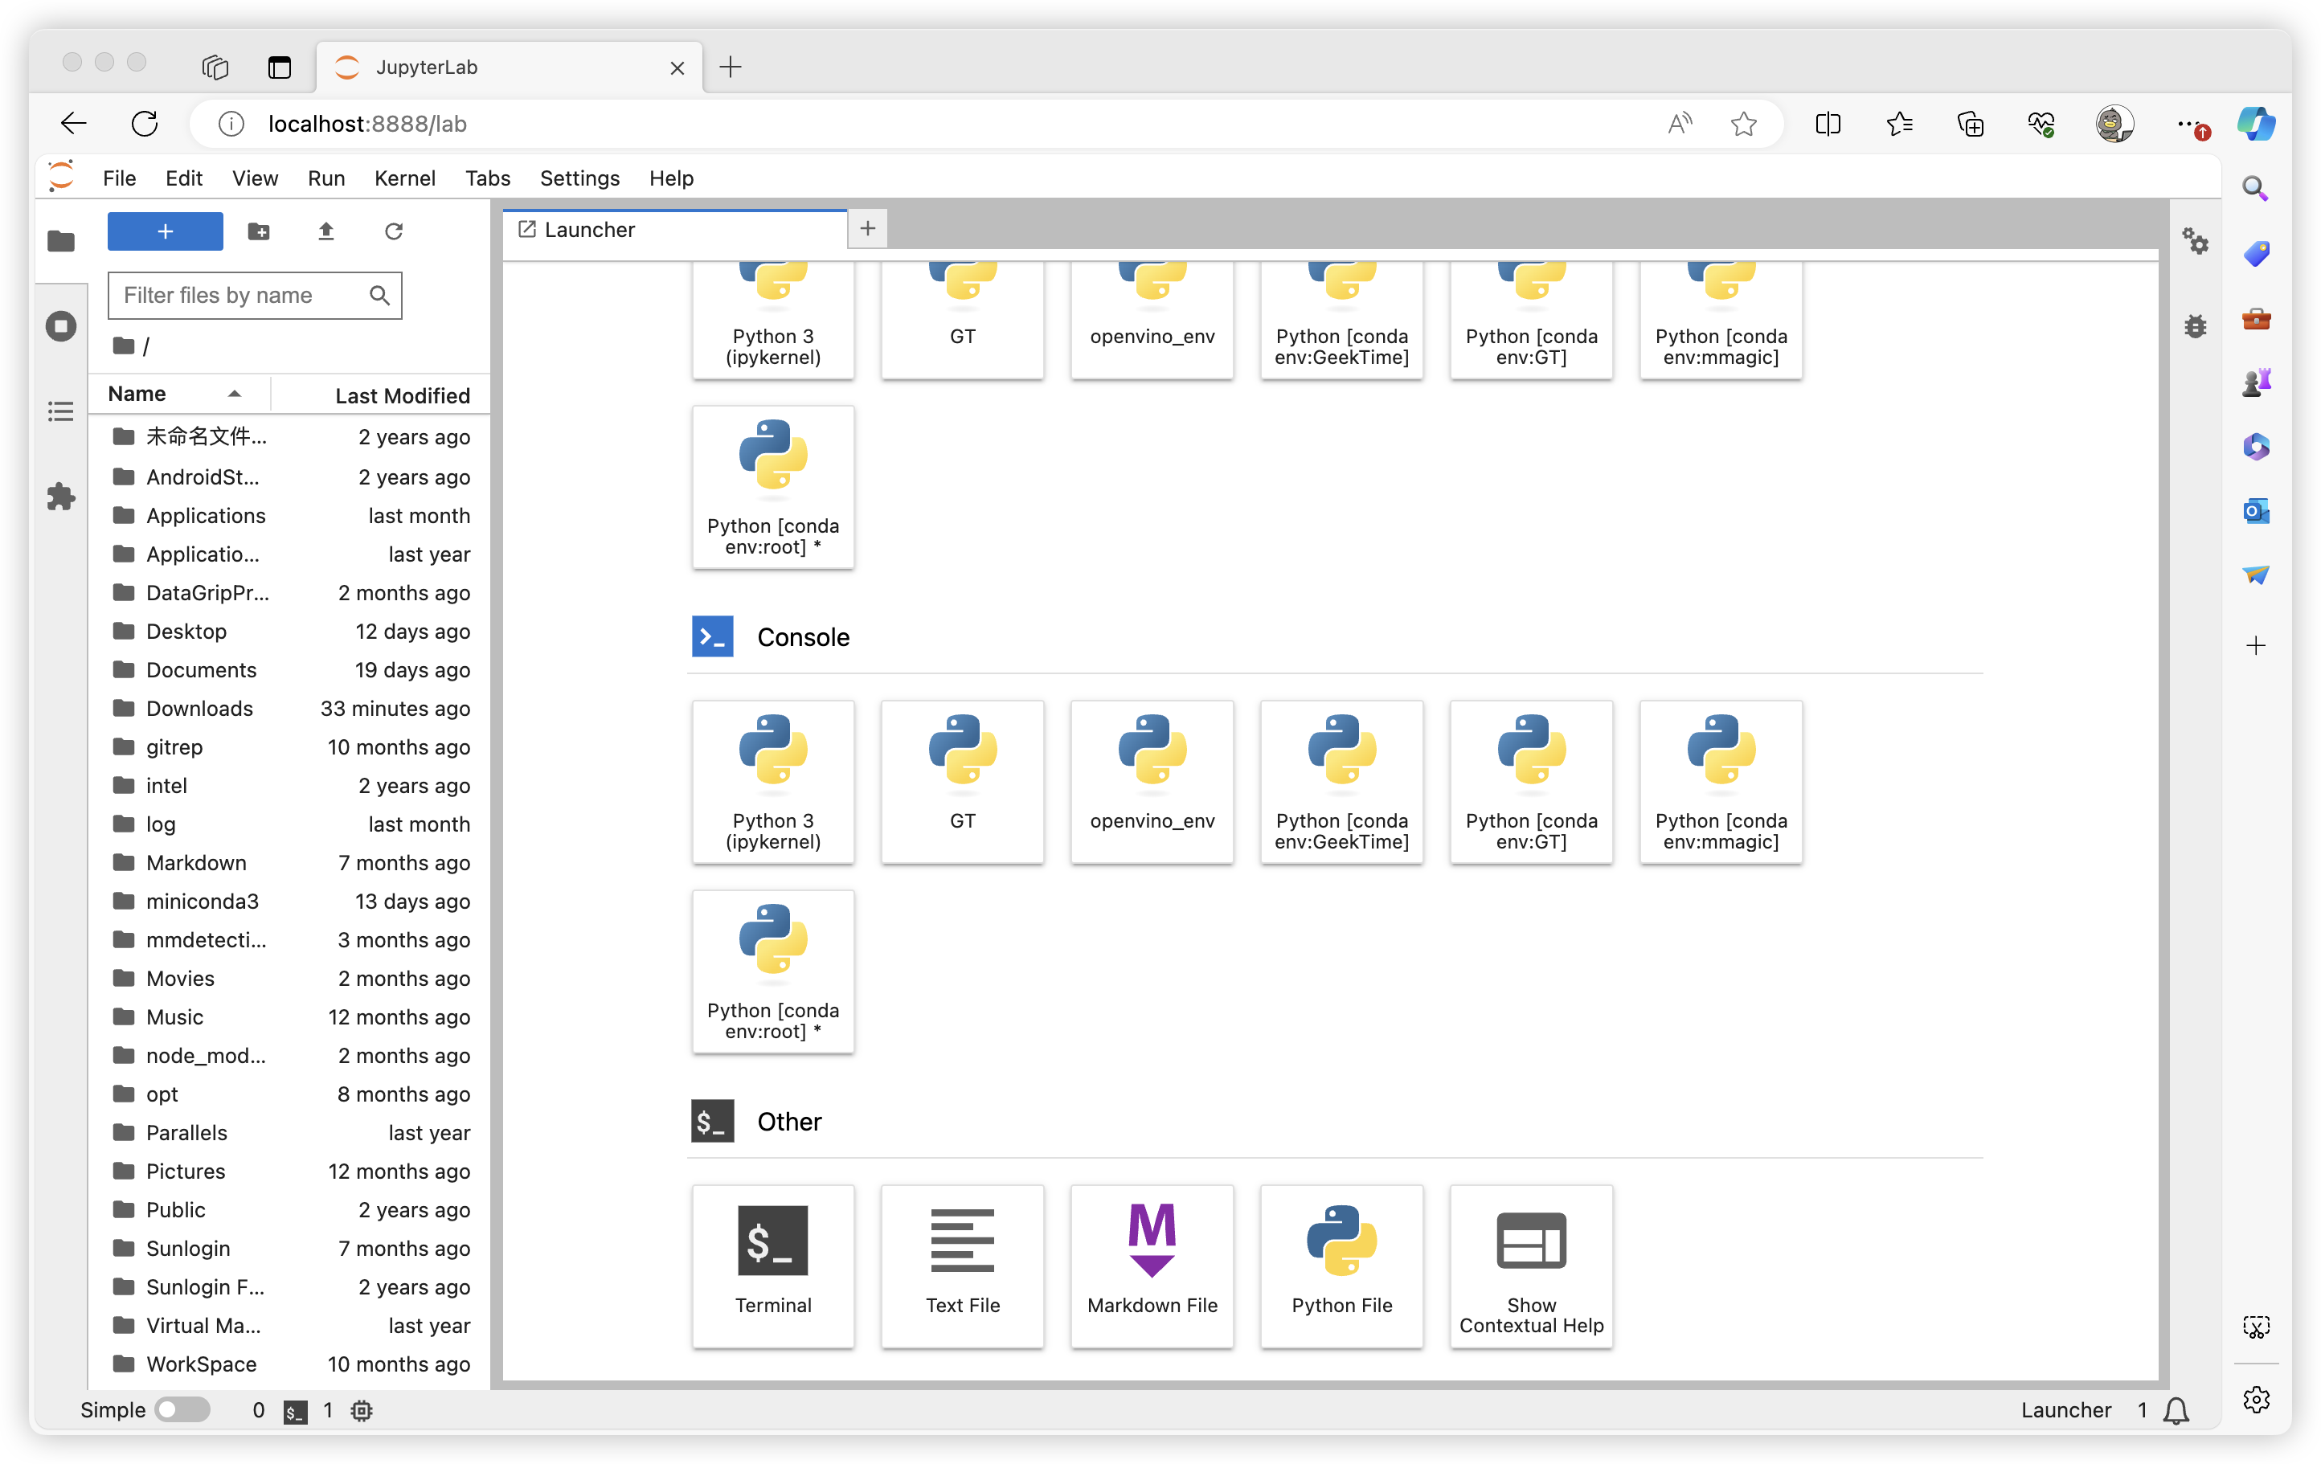Open the Extension Manager puzzle icon
The width and height of the screenshot is (2321, 1464).
pyautogui.click(x=61, y=497)
